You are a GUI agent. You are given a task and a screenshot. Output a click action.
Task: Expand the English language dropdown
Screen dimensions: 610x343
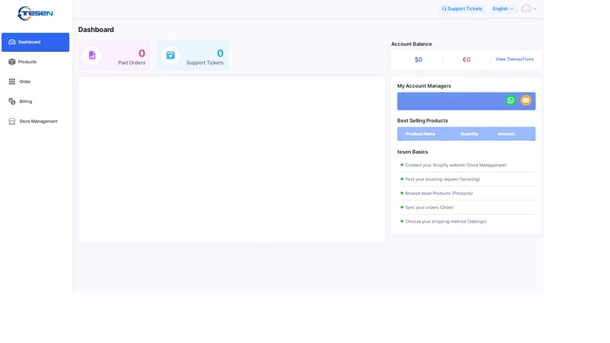[x=502, y=8]
